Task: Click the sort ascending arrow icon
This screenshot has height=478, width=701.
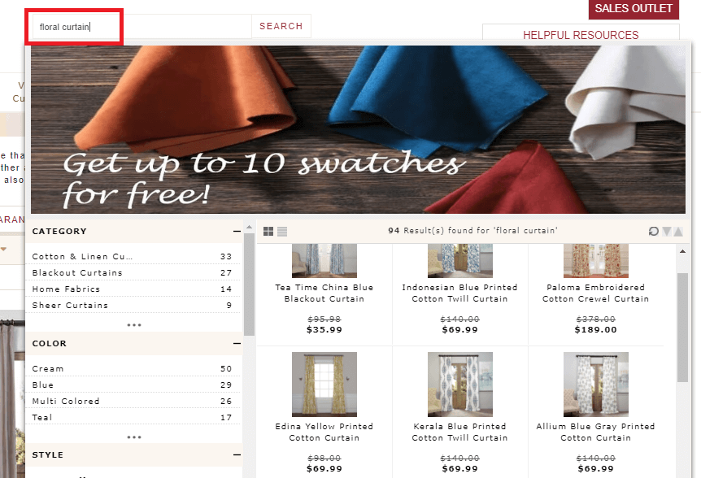Action: click(679, 232)
